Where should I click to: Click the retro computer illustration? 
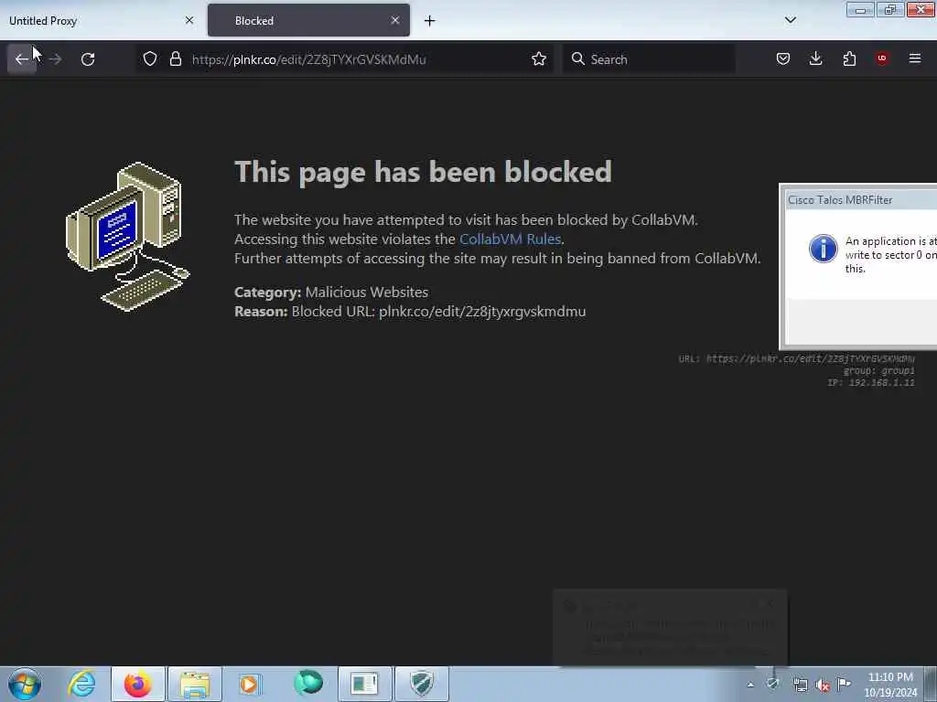pyautogui.click(x=127, y=237)
